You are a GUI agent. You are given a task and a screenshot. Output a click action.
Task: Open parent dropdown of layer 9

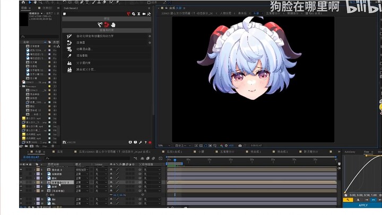[x=152, y=186]
